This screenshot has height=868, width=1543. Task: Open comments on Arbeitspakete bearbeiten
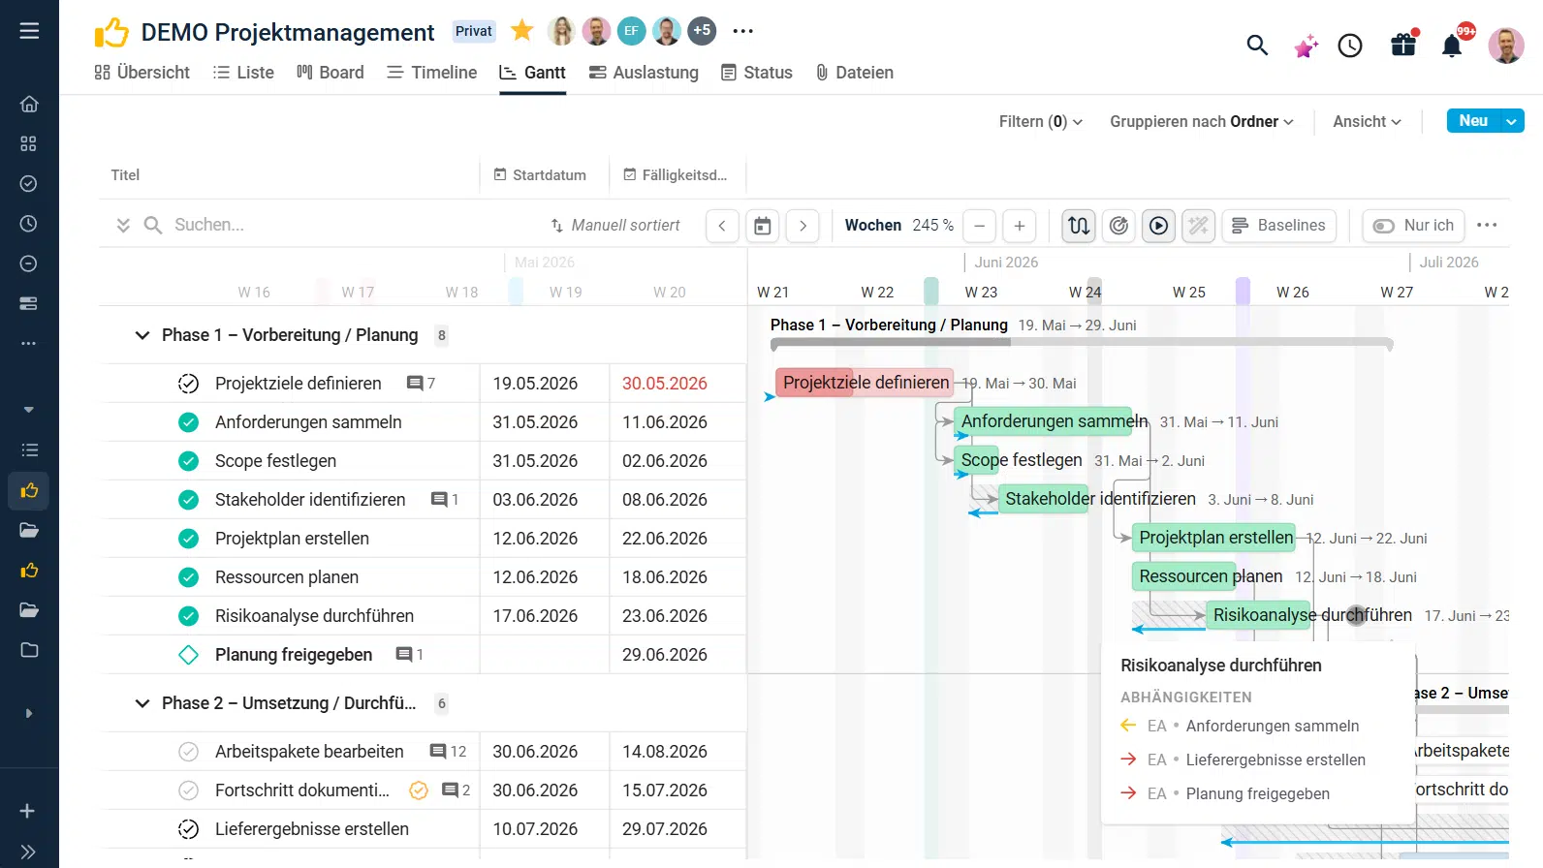coord(448,752)
